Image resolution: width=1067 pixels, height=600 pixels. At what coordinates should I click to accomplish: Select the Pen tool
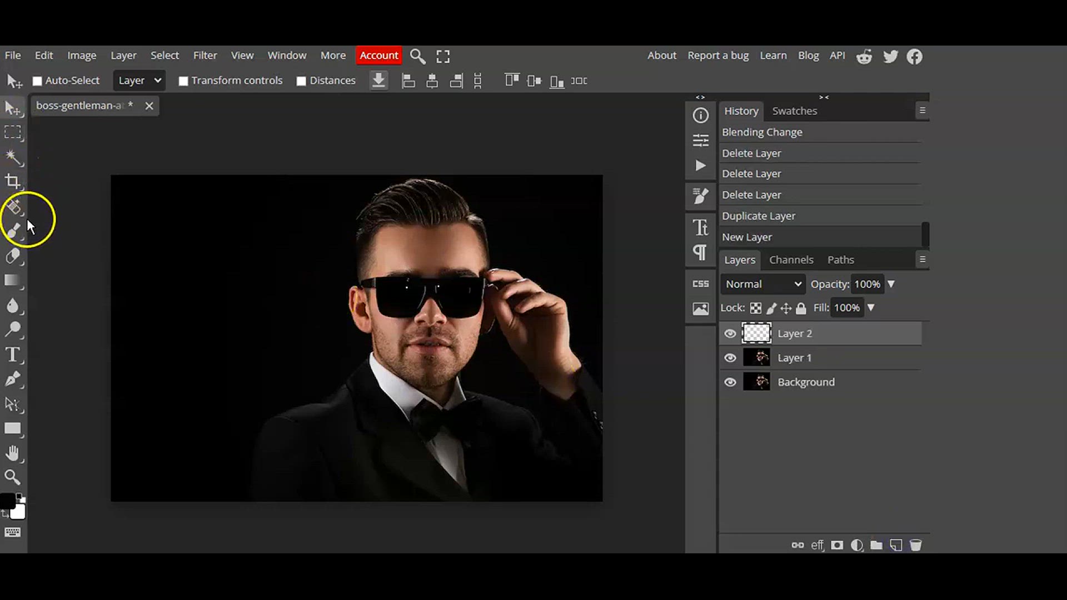(13, 379)
